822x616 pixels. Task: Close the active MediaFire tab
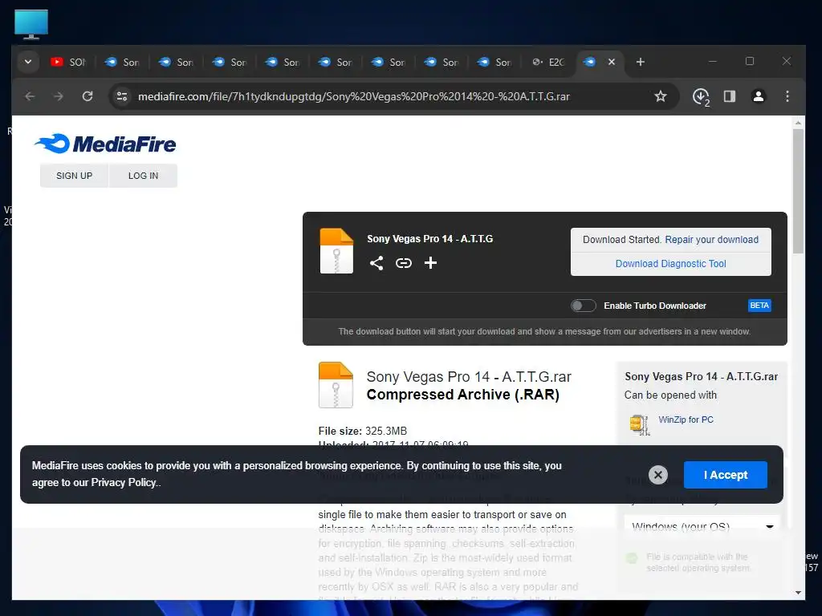[611, 62]
